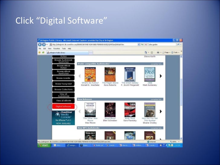Click the red Digital Software button
The image size is (220, 165).
coord(63,106)
